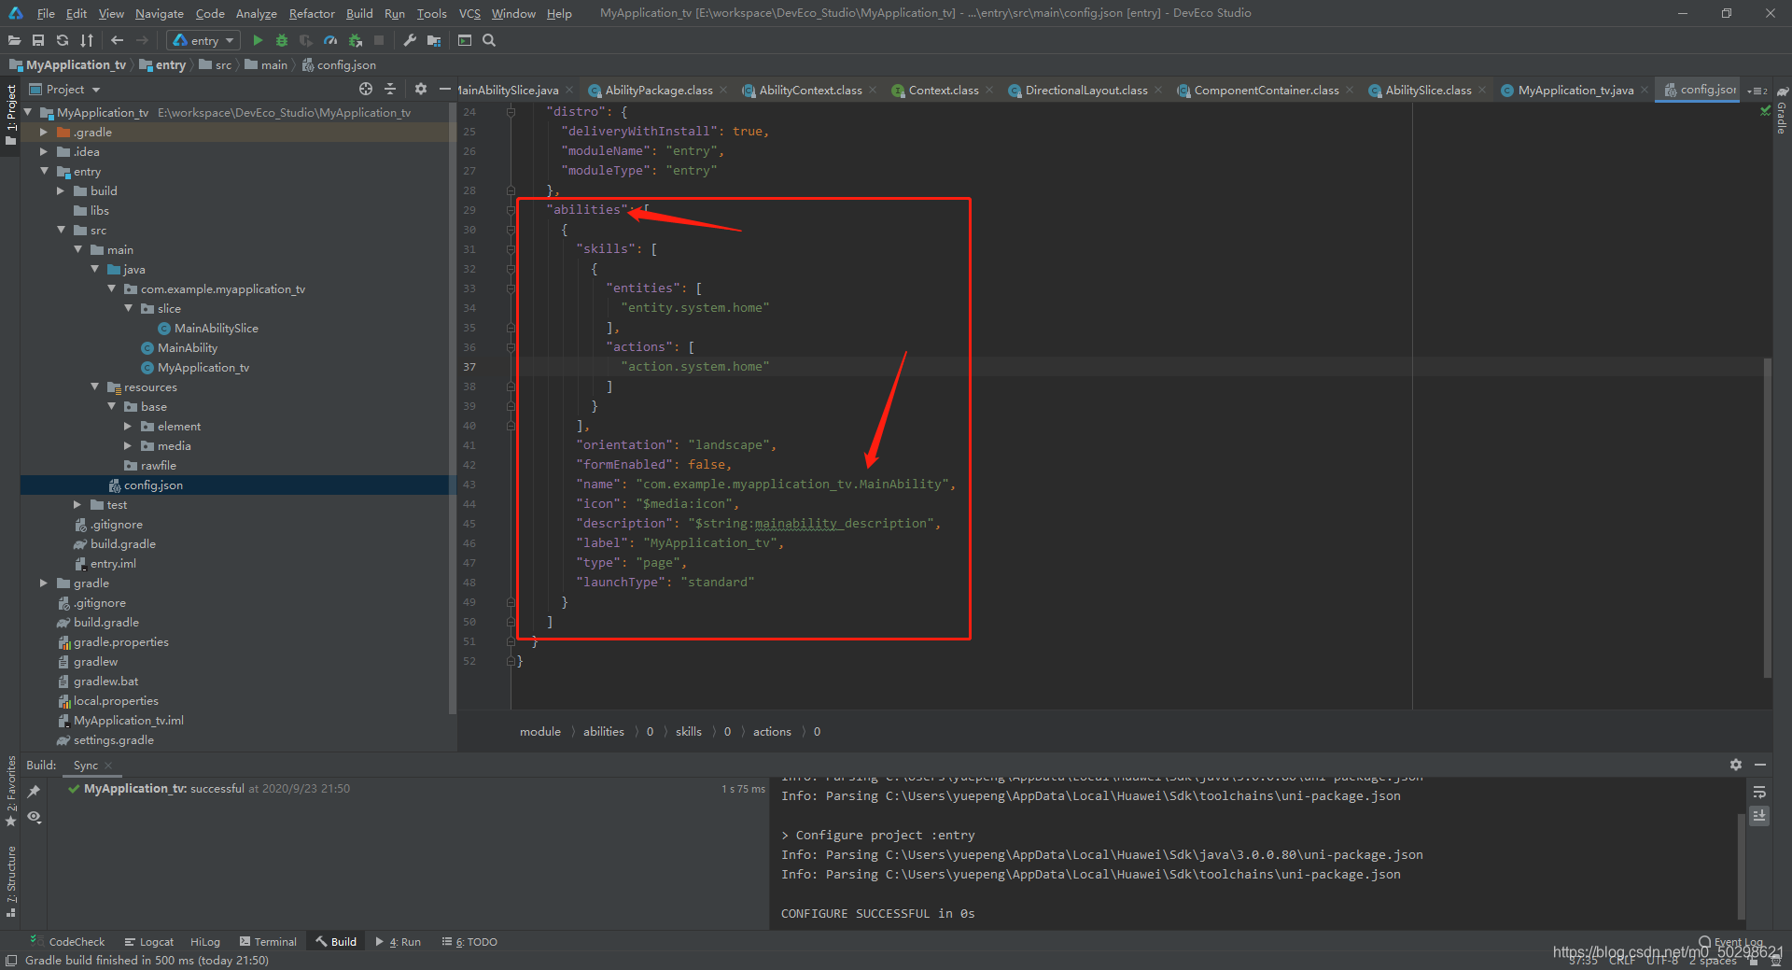Click the editor vertical scrollbar
1792x970 pixels.
point(1767,518)
